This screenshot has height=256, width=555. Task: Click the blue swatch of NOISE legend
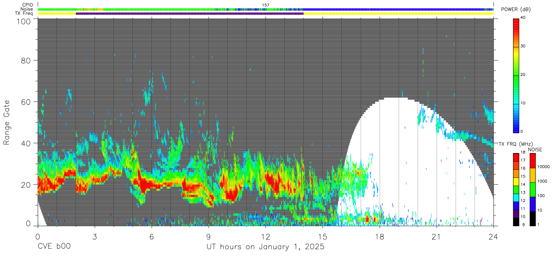pos(532,204)
